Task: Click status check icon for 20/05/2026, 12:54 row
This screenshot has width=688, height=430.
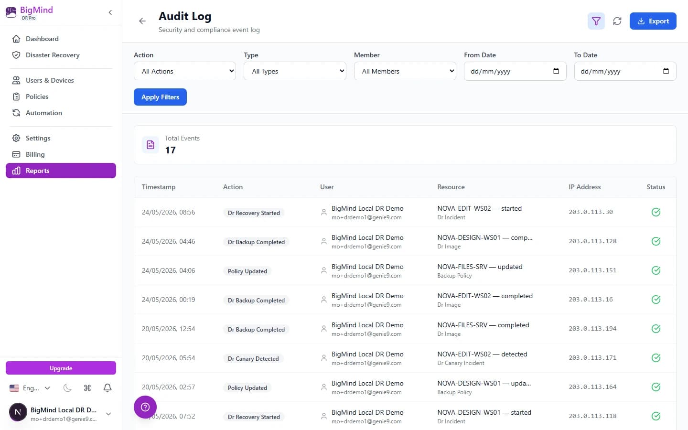Action: click(656, 329)
